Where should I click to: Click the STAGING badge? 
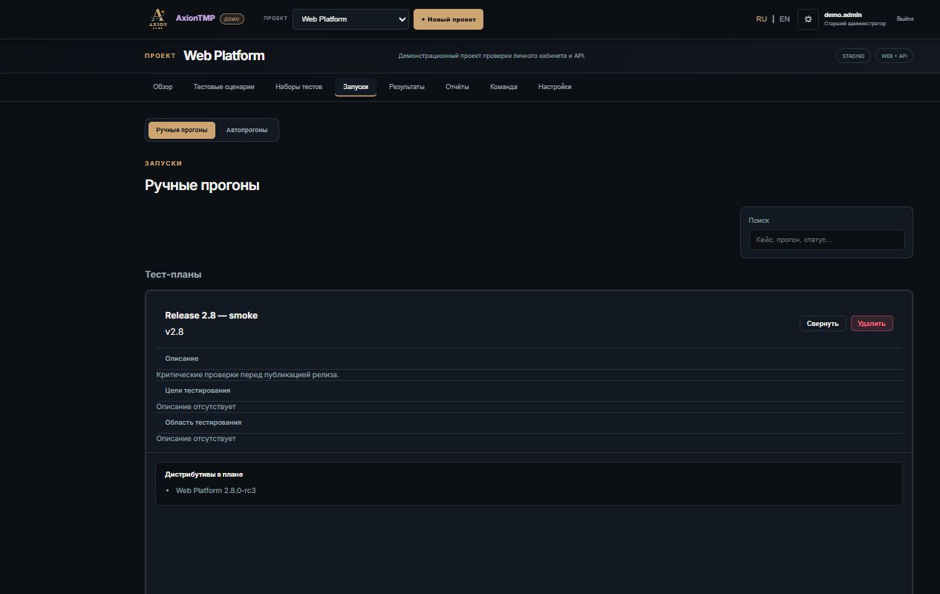pyautogui.click(x=853, y=56)
